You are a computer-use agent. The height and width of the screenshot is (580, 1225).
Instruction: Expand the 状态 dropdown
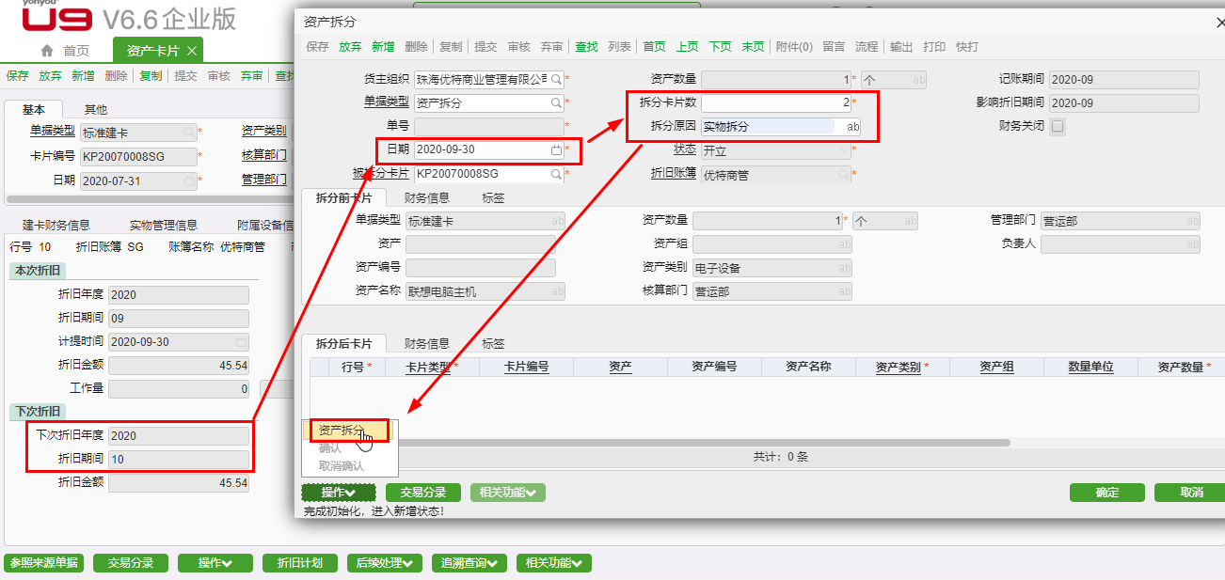coord(843,150)
